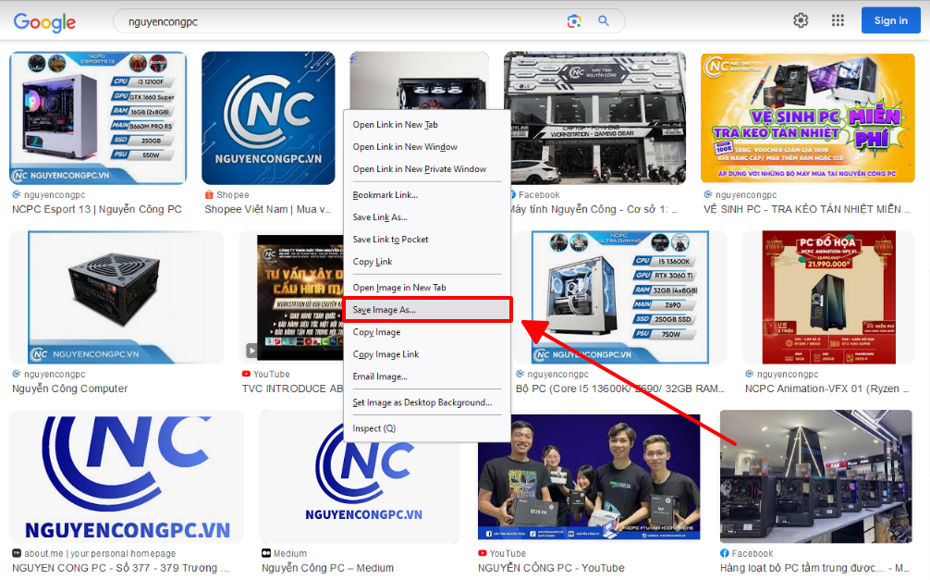The height and width of the screenshot is (580, 930).
Task: Click about.me source favicon
Action: (17, 553)
